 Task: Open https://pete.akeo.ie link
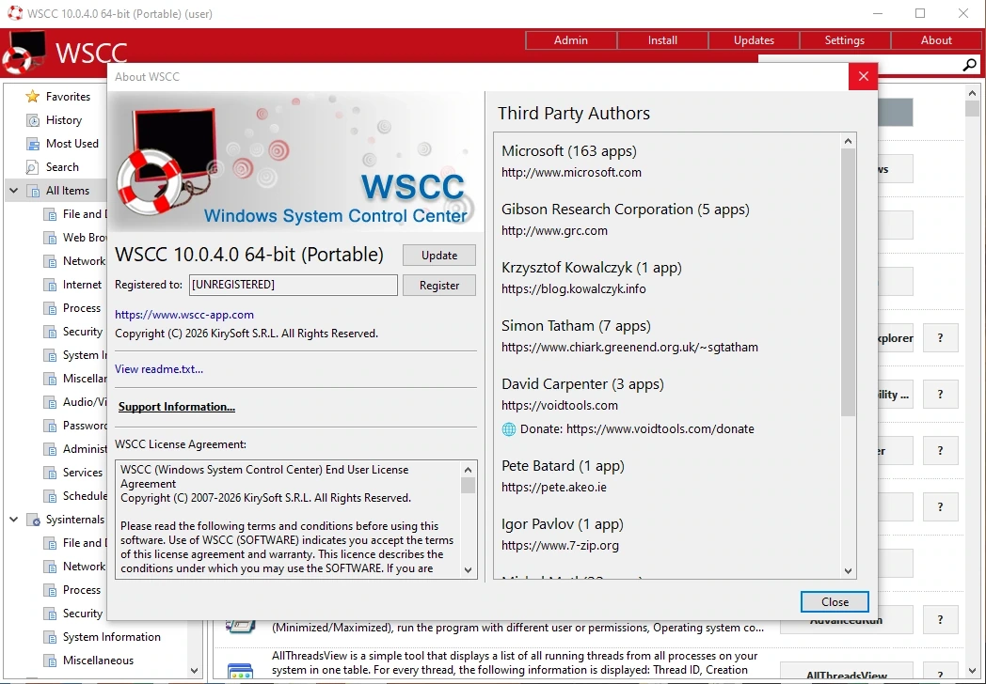(x=554, y=488)
